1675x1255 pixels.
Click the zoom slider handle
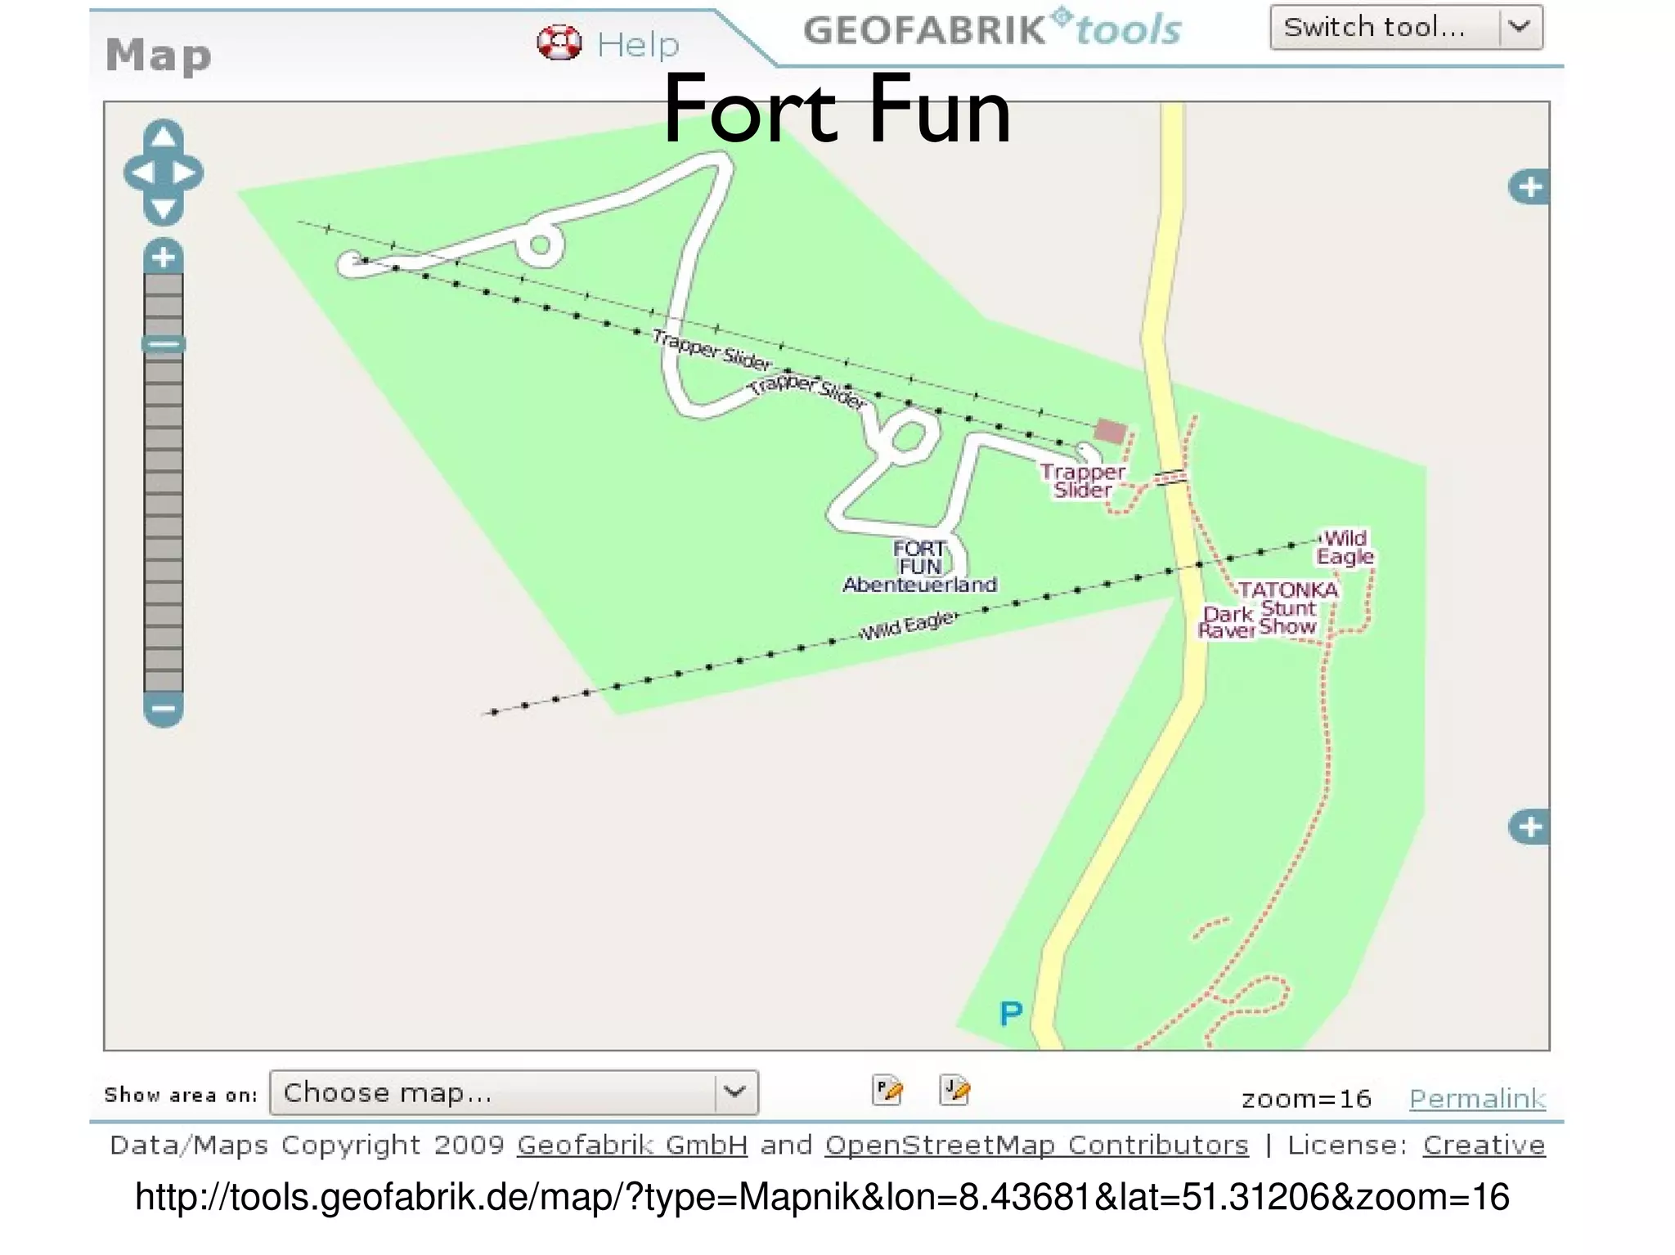pos(164,344)
